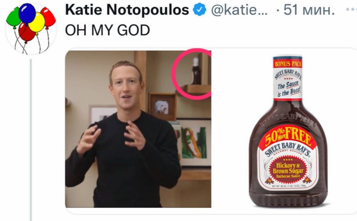Click the blue balloon in the avatar

[27, 13]
